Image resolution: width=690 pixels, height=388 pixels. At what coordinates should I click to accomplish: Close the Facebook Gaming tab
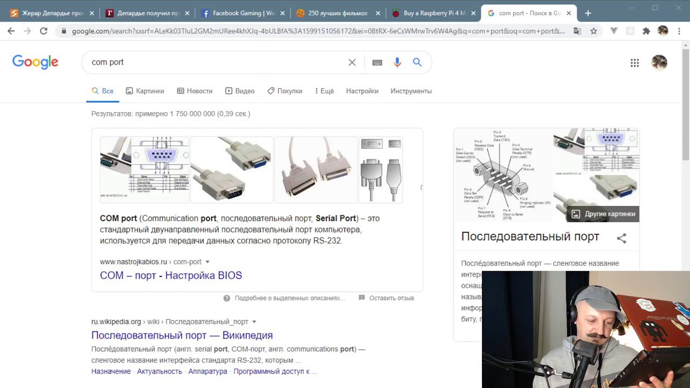282,13
